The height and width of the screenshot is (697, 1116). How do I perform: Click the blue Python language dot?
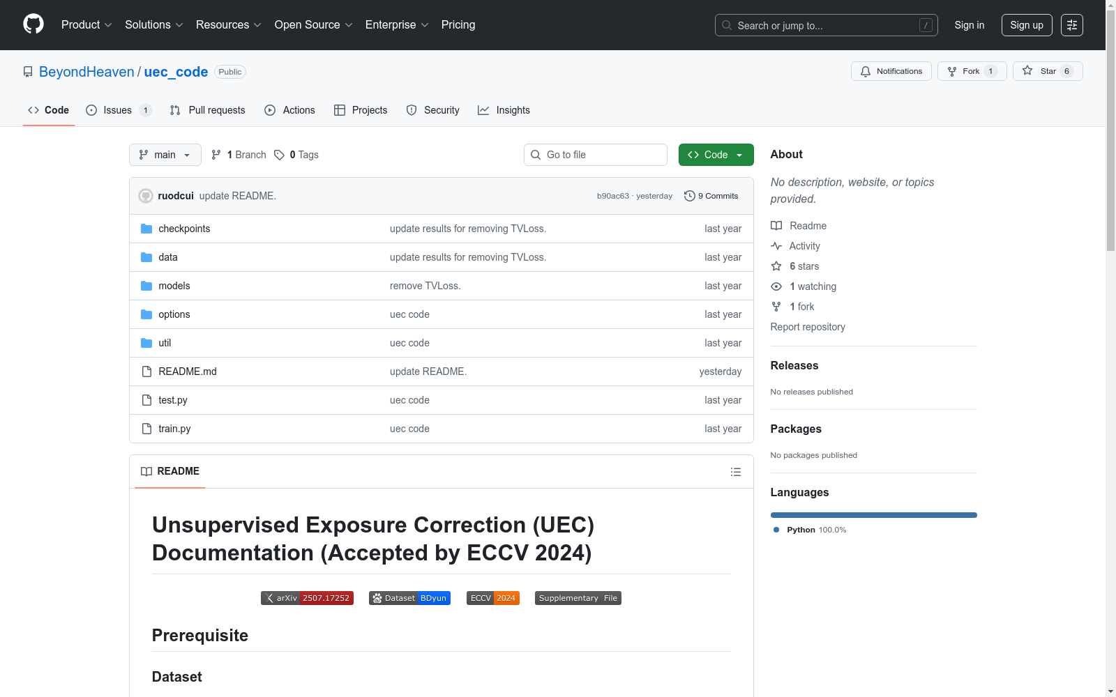point(776,530)
